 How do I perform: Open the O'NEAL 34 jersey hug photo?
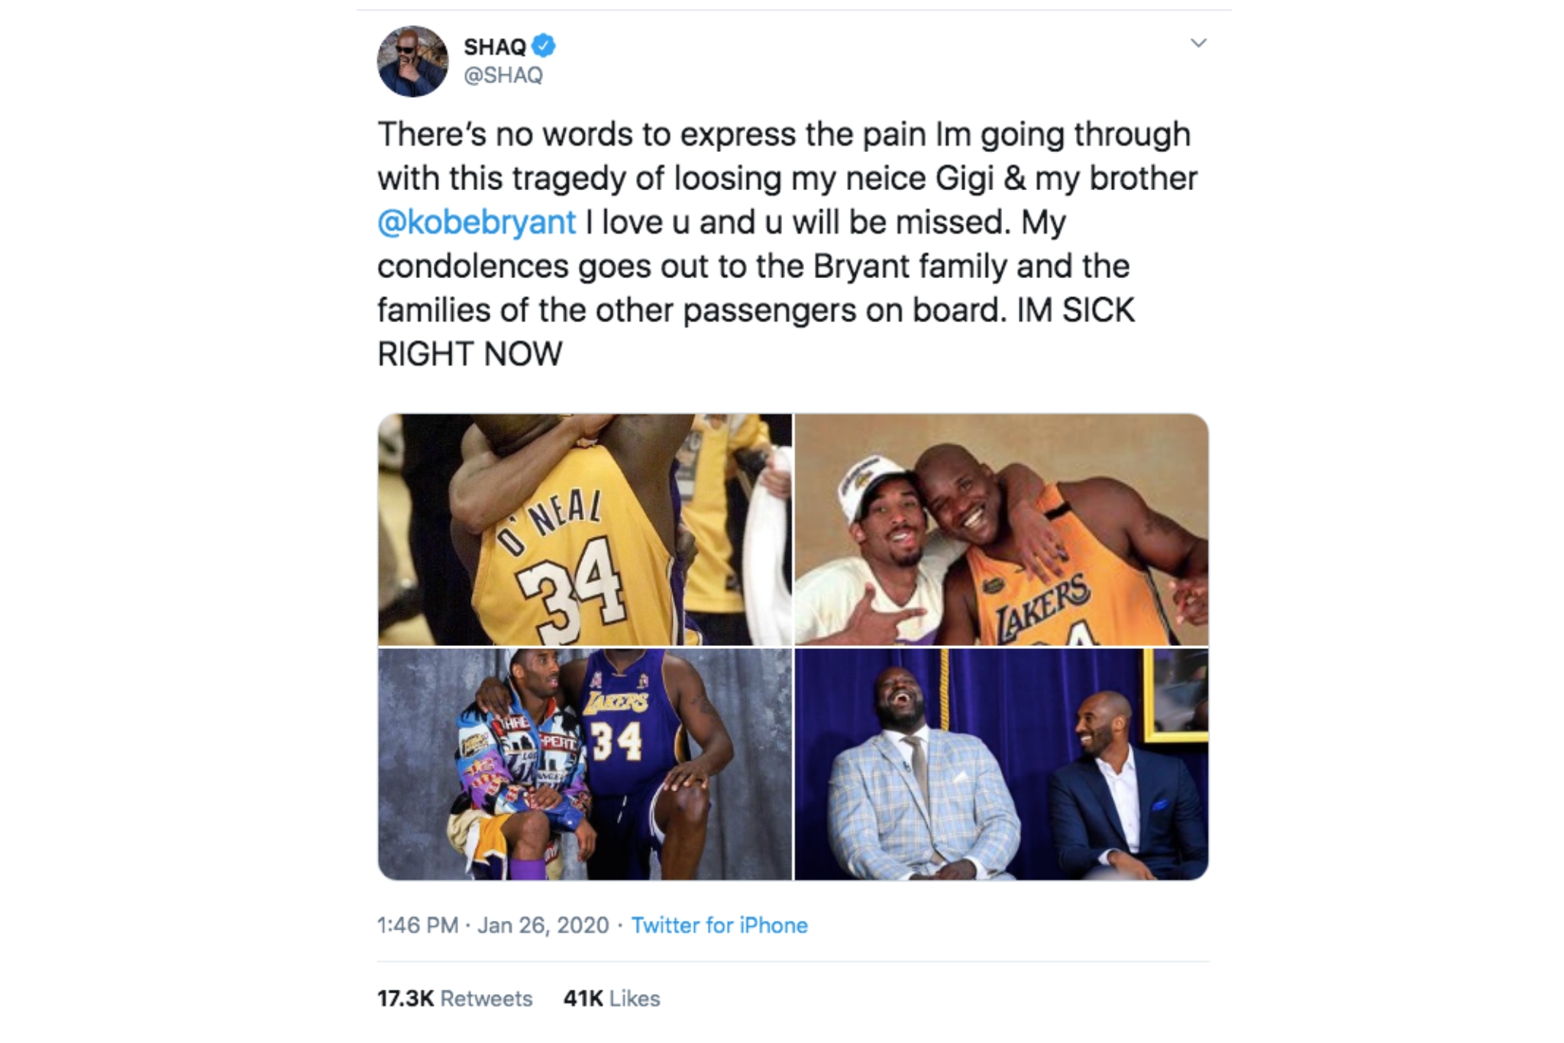point(585,529)
